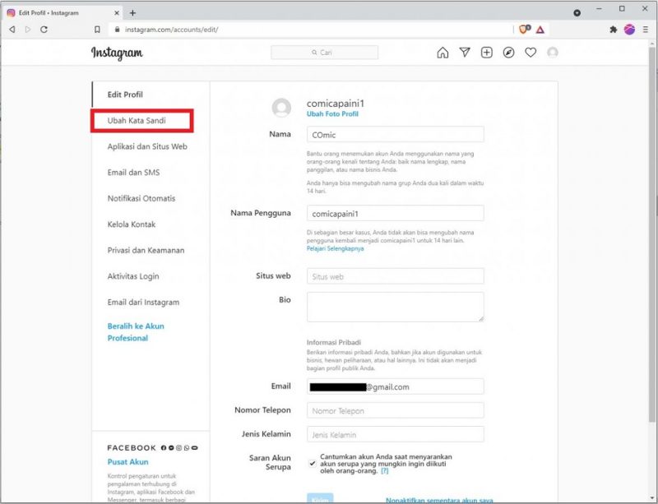This screenshot has height=504, width=658.
Task: Click Ubah Foto Profil link
Action: click(x=332, y=113)
